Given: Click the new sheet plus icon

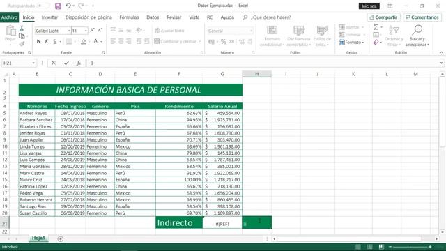Looking at the screenshot, I should [61, 238].
